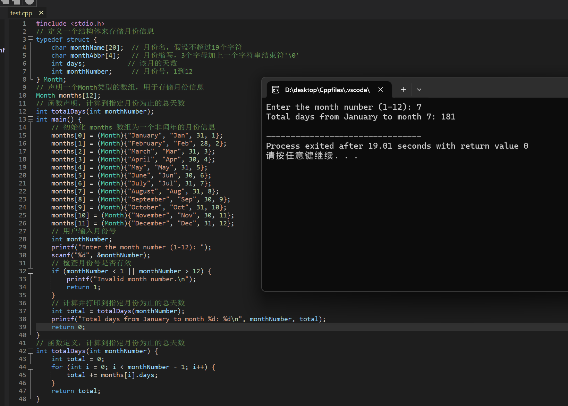Select the D:\desktop\Cppfiles terminal tab
Image resolution: width=568 pixels, height=406 pixels.
(x=328, y=90)
